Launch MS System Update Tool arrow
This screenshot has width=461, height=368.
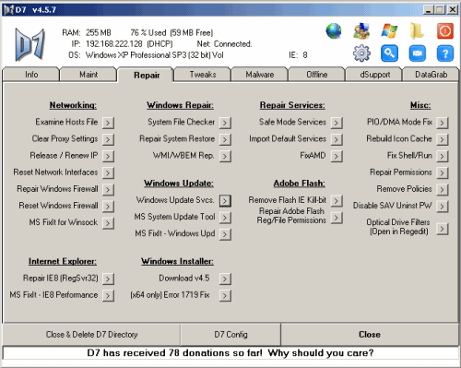tap(225, 218)
